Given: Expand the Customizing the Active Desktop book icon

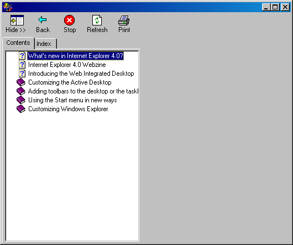Looking at the screenshot, I should (21, 82).
